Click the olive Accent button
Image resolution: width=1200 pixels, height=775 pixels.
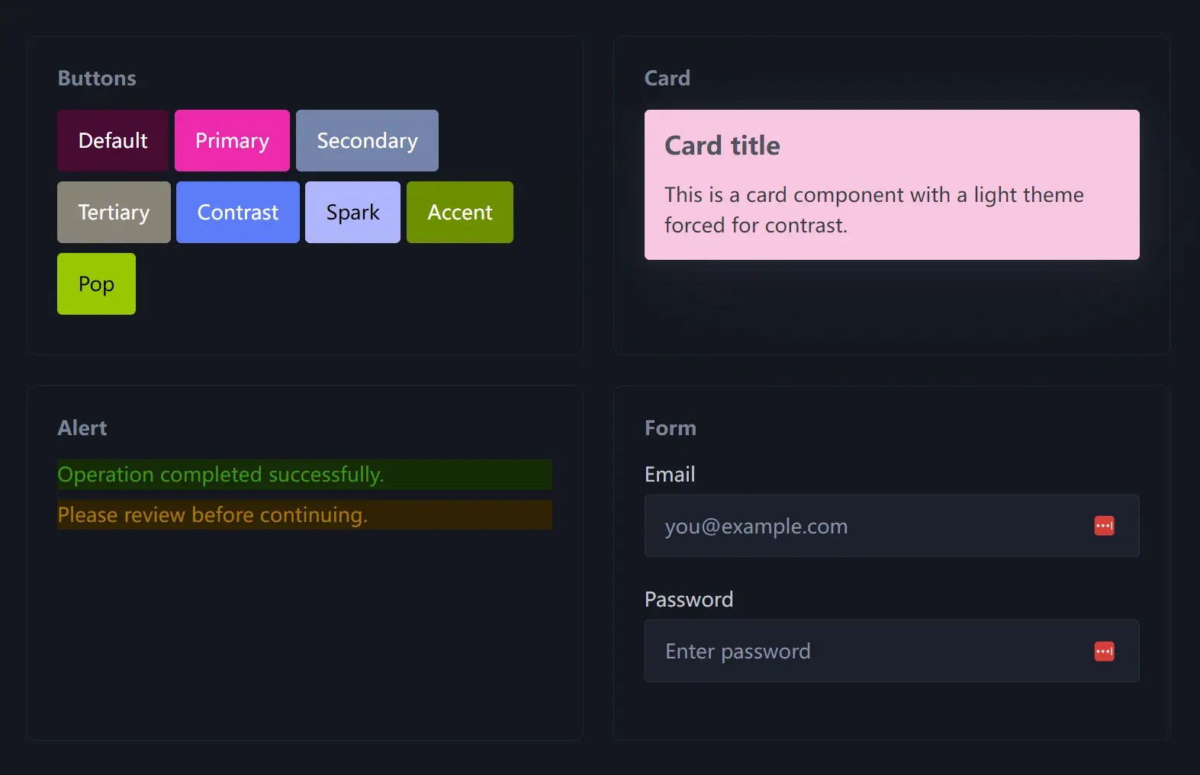coord(460,212)
